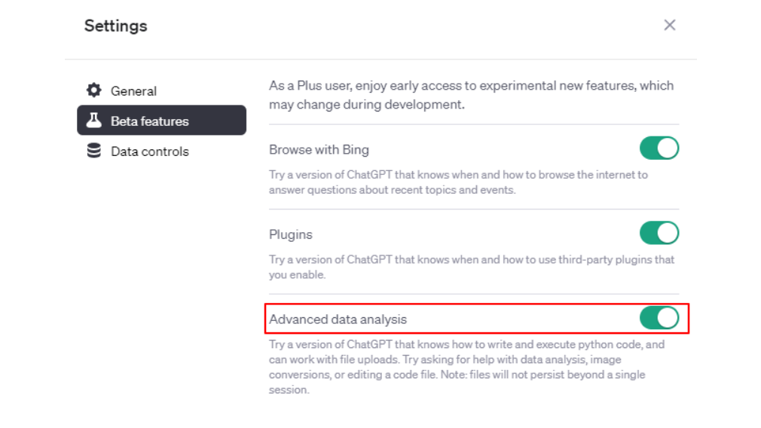The image size is (761, 428).
Task: Close the Settings dialog with the X
Action: point(670,25)
